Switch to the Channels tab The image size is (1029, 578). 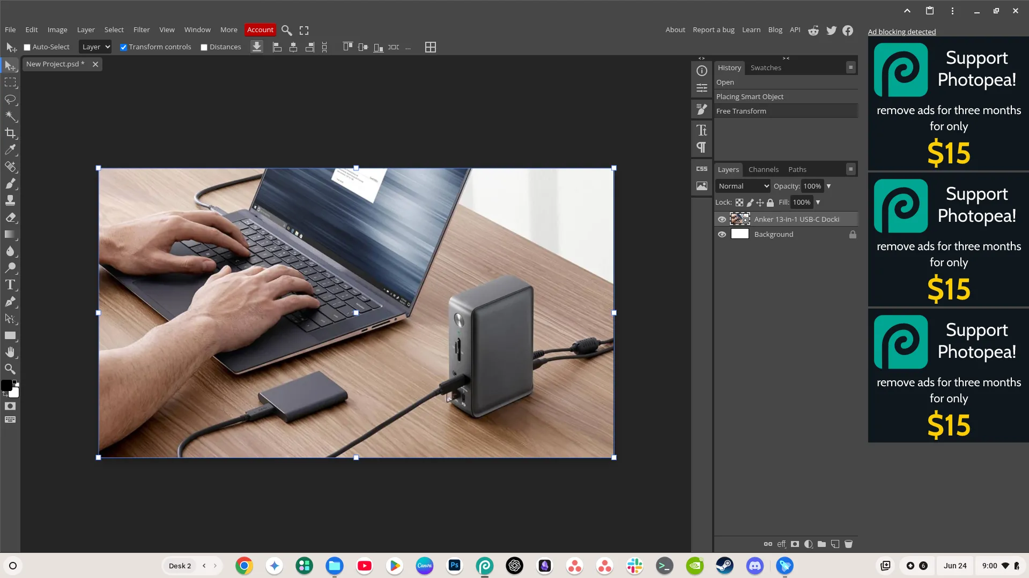click(x=763, y=169)
